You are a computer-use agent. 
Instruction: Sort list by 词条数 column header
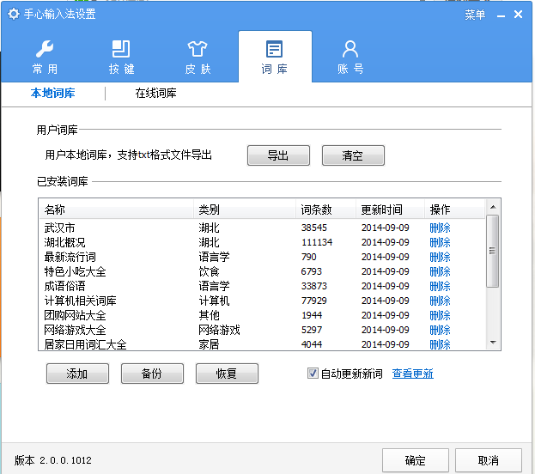(x=316, y=210)
